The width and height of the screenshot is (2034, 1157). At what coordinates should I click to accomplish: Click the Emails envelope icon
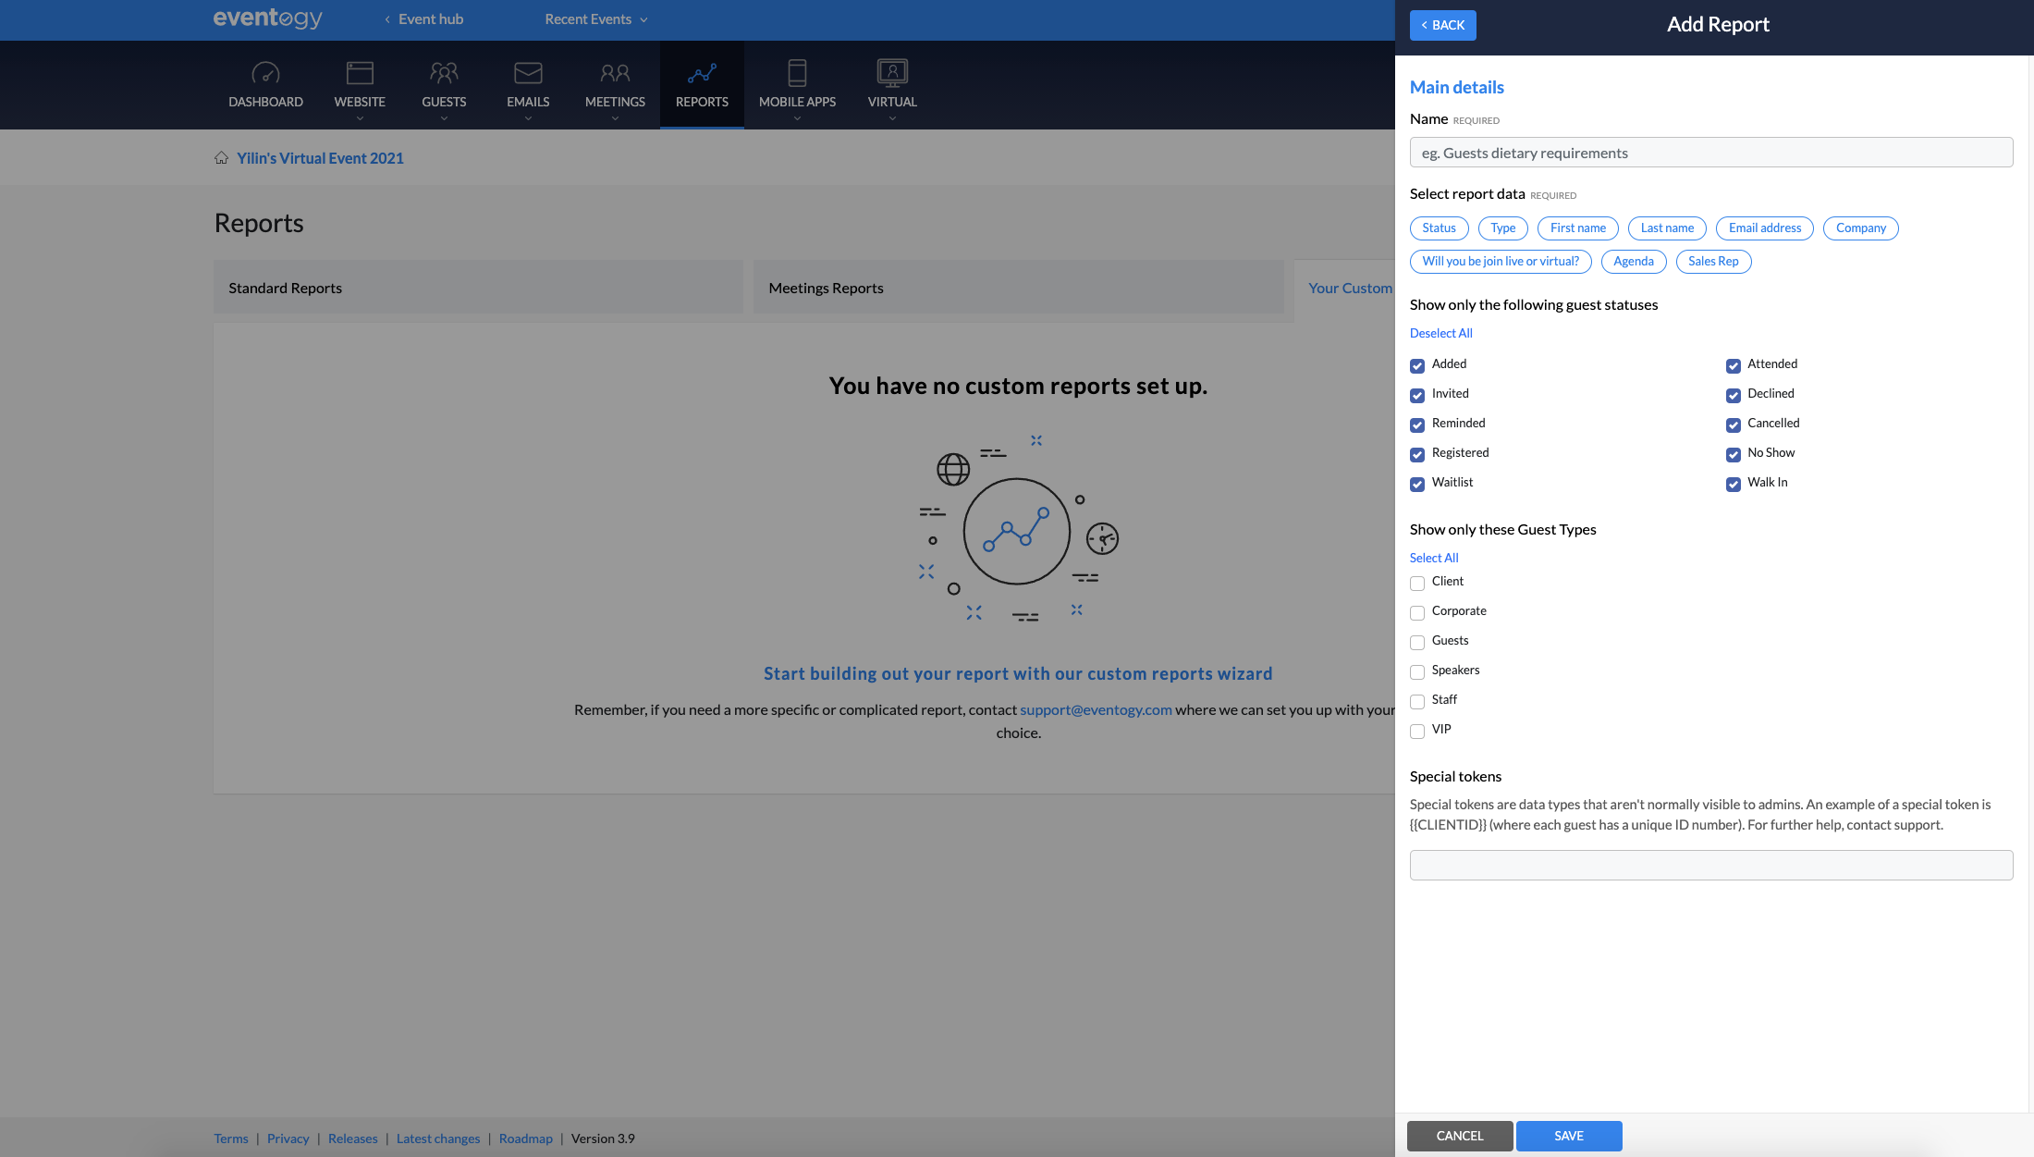coord(528,73)
